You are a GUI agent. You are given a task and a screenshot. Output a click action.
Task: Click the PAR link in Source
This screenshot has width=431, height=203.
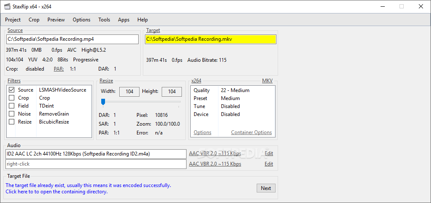(59, 69)
